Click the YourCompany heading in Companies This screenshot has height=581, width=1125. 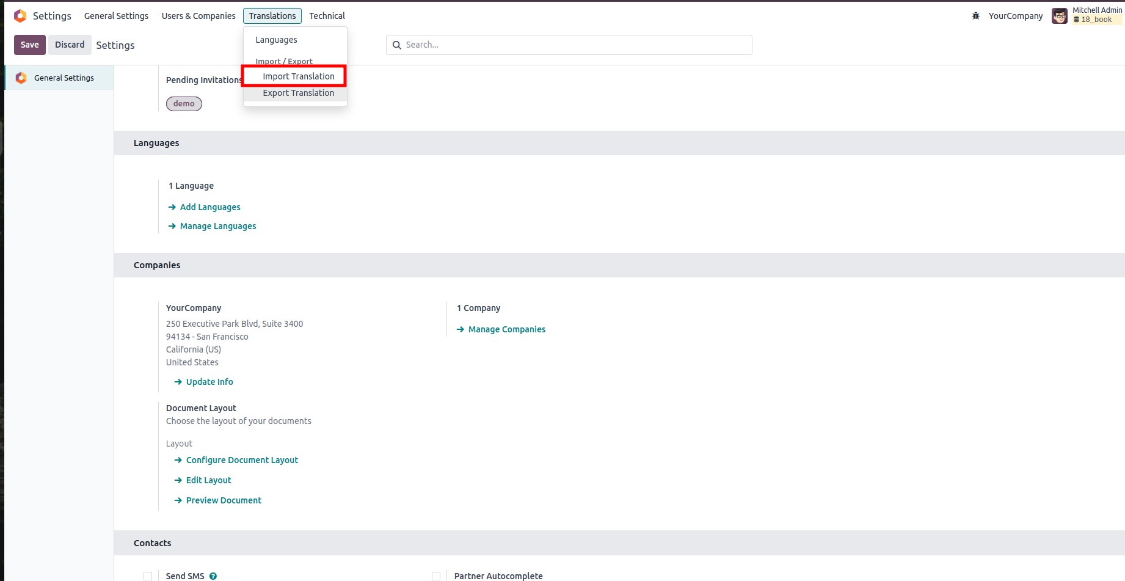point(194,309)
